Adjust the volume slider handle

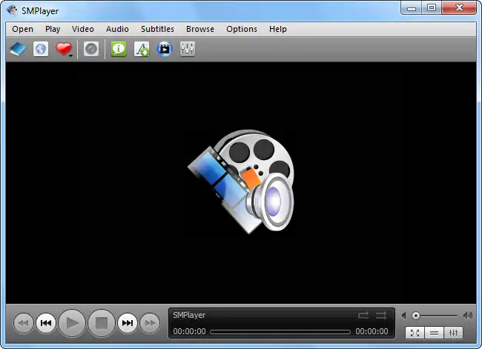tap(416, 316)
